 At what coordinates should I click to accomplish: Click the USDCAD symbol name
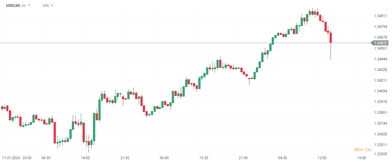click(13, 5)
